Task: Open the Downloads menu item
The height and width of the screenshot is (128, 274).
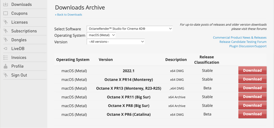Action: pos(22,4)
